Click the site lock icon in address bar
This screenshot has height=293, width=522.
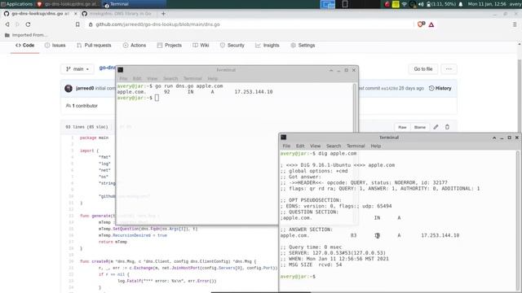coord(91,24)
